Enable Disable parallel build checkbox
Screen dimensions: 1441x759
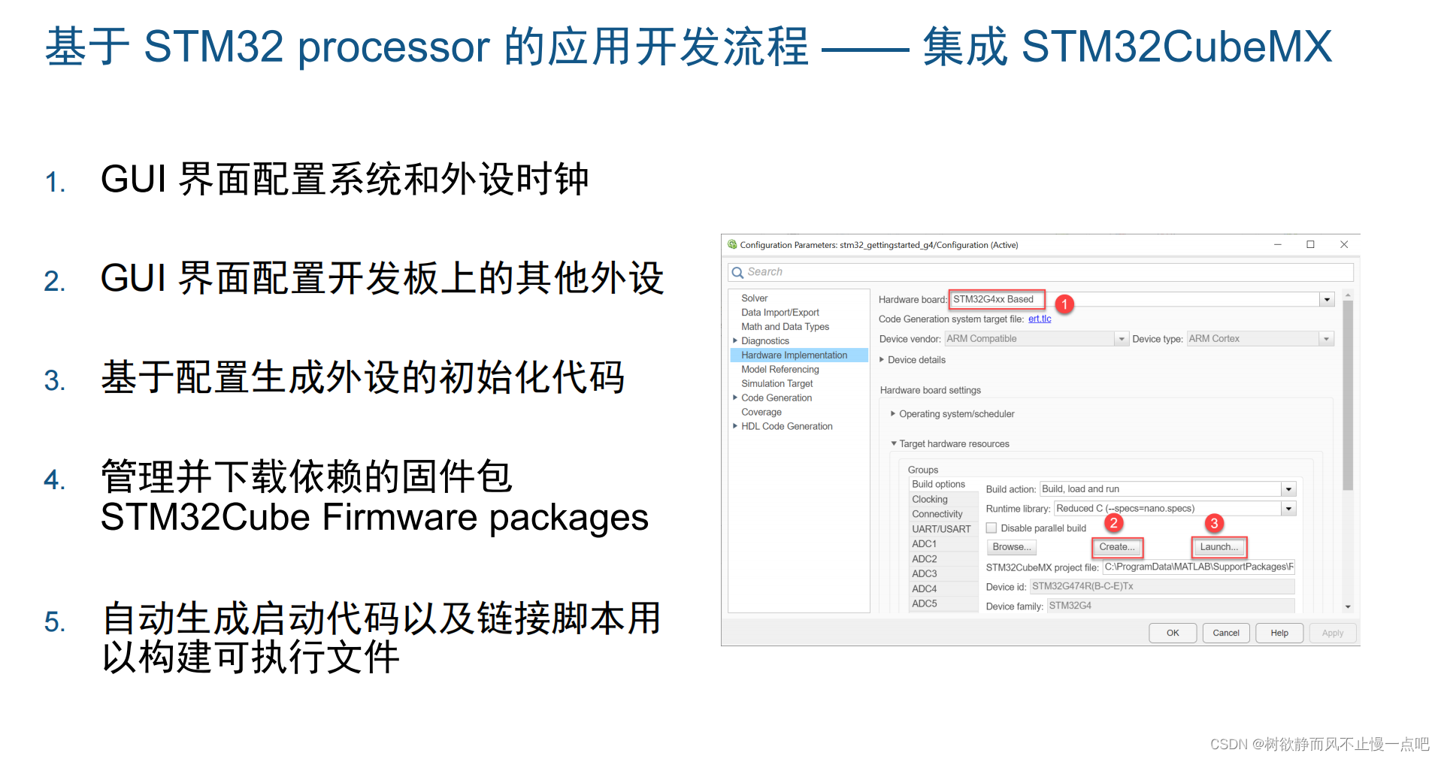(991, 528)
